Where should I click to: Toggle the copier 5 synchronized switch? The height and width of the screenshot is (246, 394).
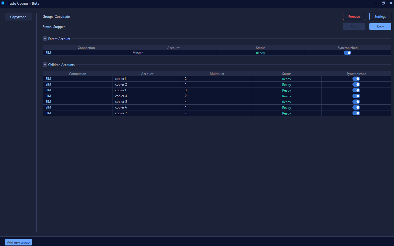click(356, 102)
